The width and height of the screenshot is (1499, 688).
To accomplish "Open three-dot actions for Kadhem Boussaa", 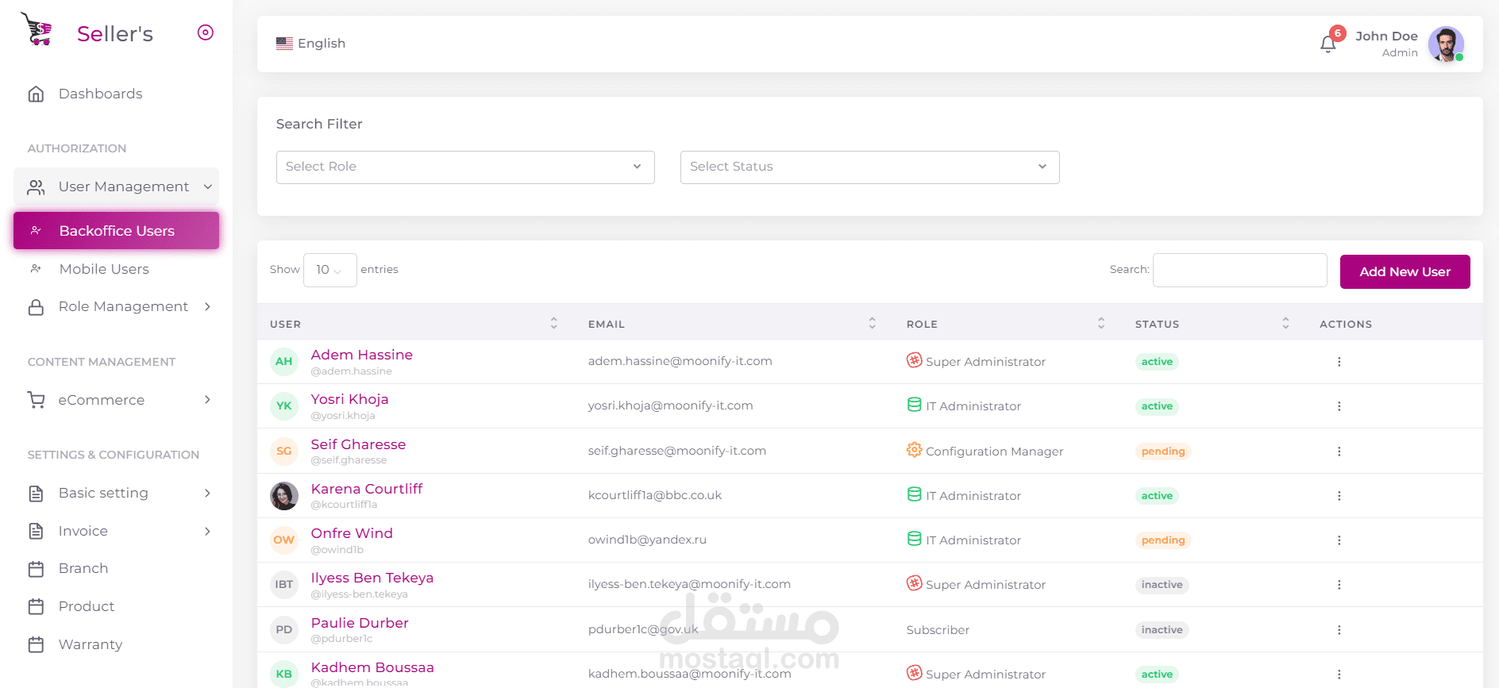I will pos(1339,675).
